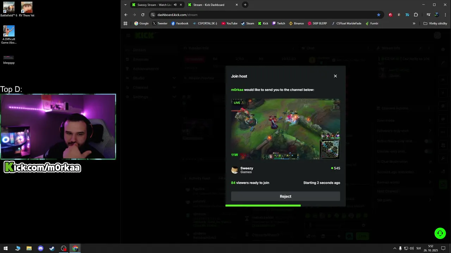Screen dimensions: 451x253
Task: Open Kick bookmark
Action: [263, 24]
